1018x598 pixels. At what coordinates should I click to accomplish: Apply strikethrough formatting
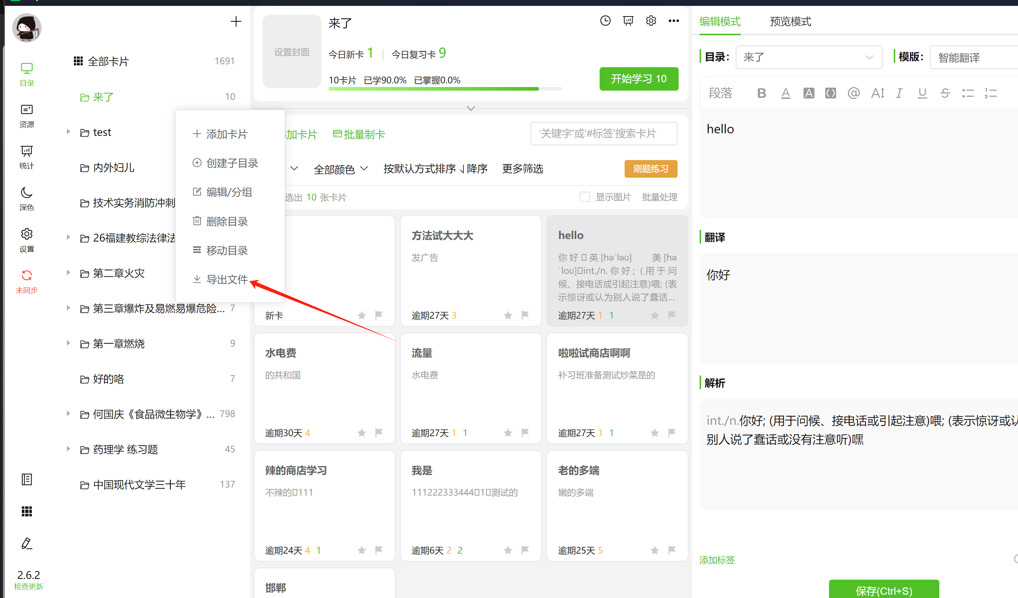click(x=945, y=93)
